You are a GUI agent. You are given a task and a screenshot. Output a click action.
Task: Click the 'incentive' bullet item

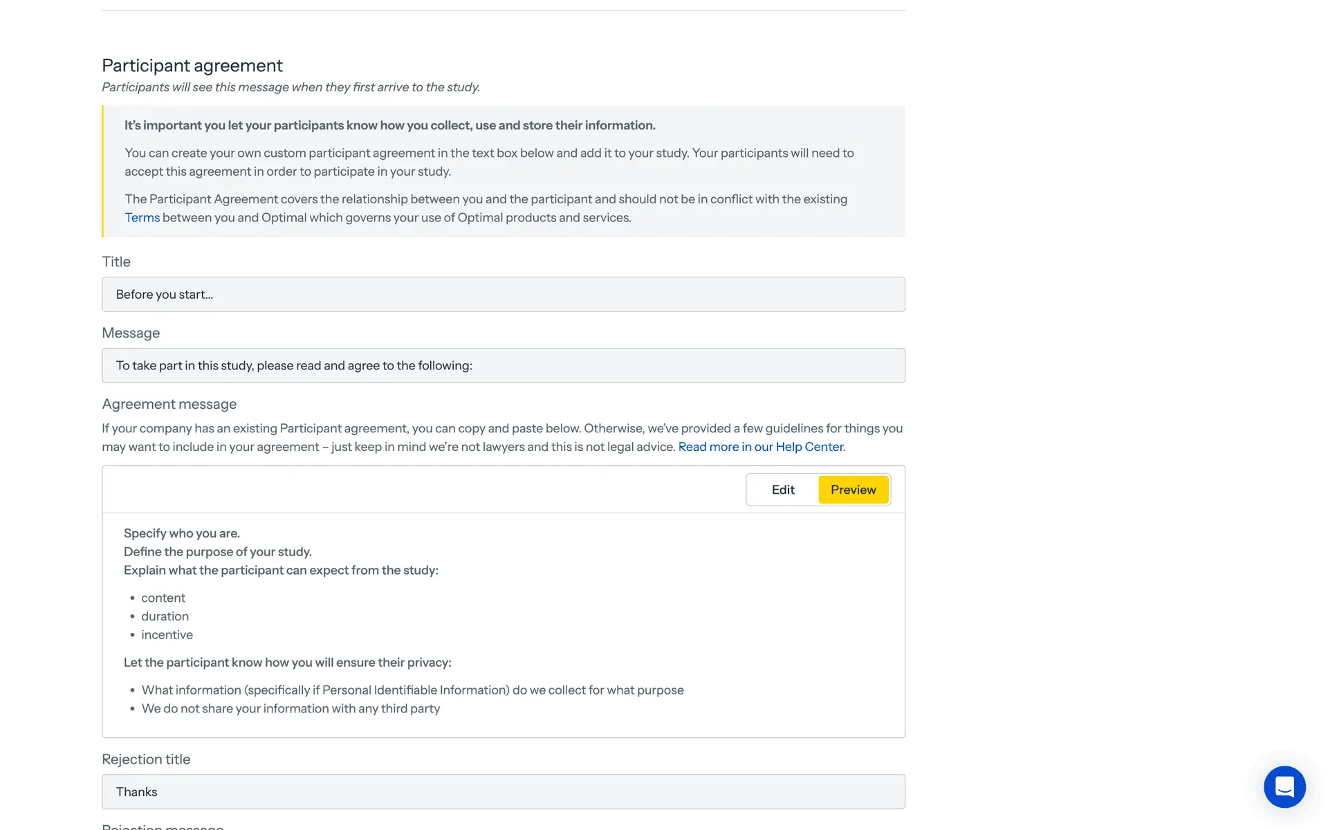click(x=167, y=635)
